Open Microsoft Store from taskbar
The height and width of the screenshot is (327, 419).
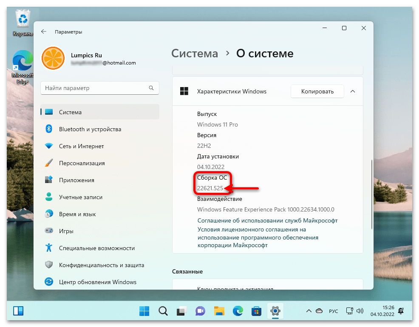(x=256, y=311)
